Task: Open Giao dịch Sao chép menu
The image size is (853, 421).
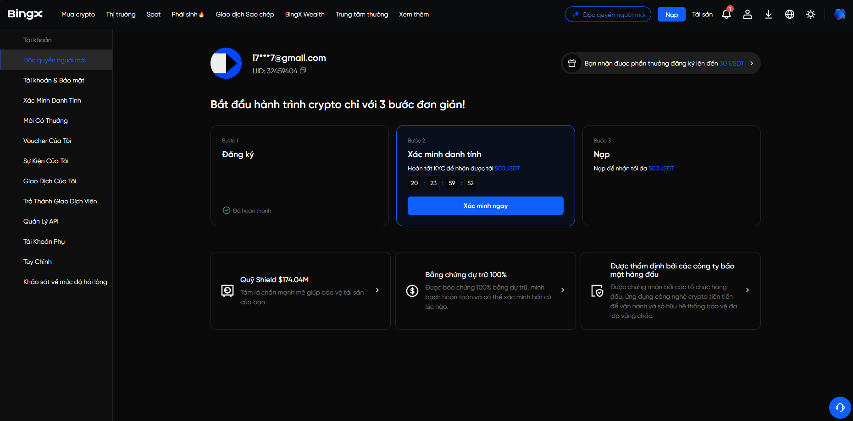Action: tap(245, 14)
